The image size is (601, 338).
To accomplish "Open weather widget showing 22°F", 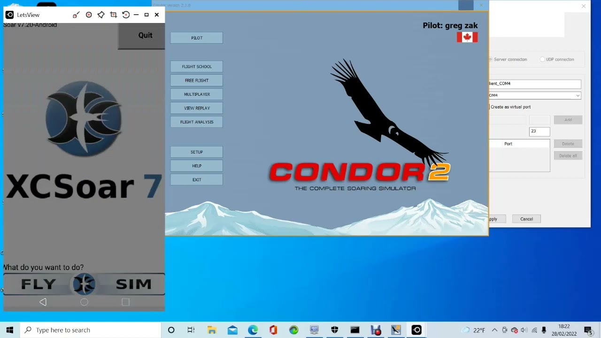I will click(473, 330).
